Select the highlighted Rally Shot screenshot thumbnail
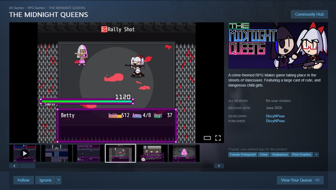Viewport: 336px width, 190px height. click(120, 153)
